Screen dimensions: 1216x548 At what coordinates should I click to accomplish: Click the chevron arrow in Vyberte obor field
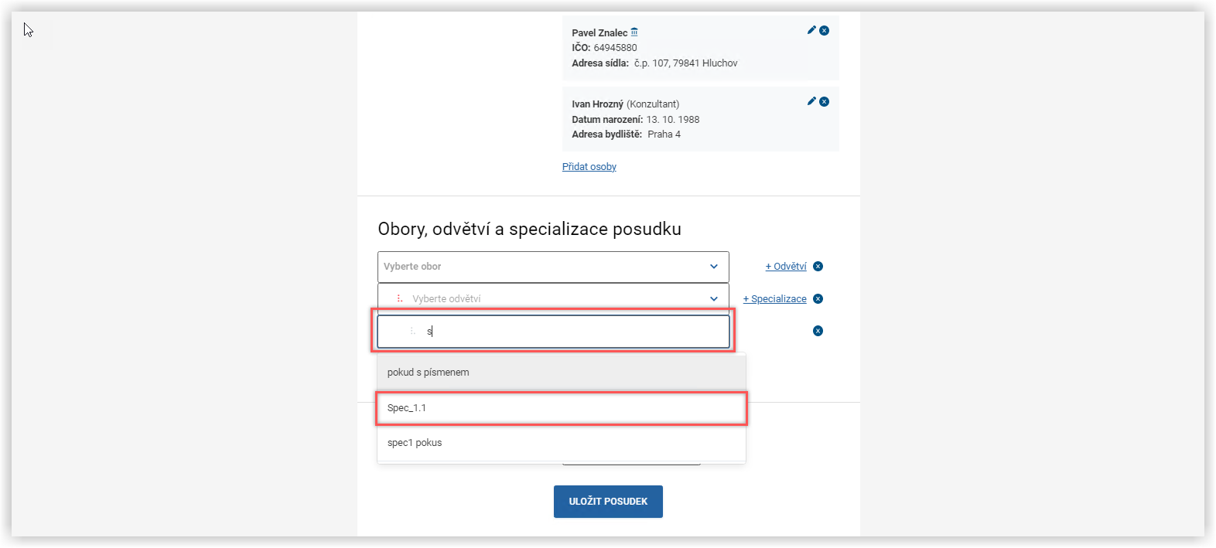tap(714, 267)
